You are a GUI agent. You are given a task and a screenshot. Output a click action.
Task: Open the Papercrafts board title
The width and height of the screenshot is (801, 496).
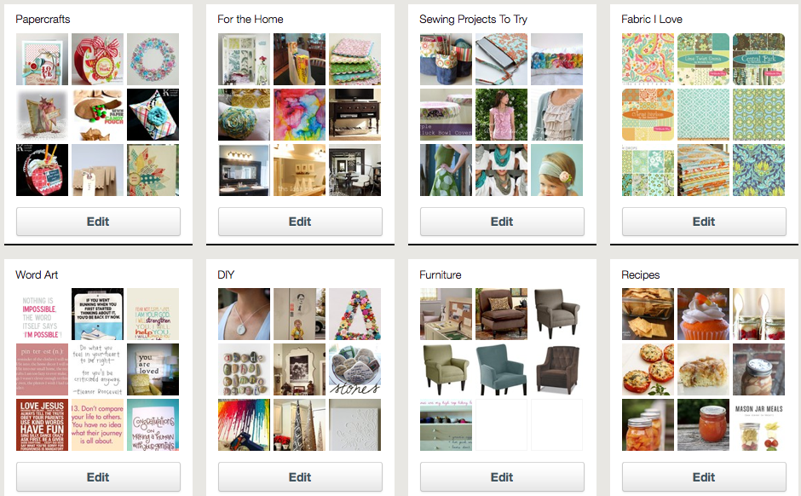(x=43, y=20)
